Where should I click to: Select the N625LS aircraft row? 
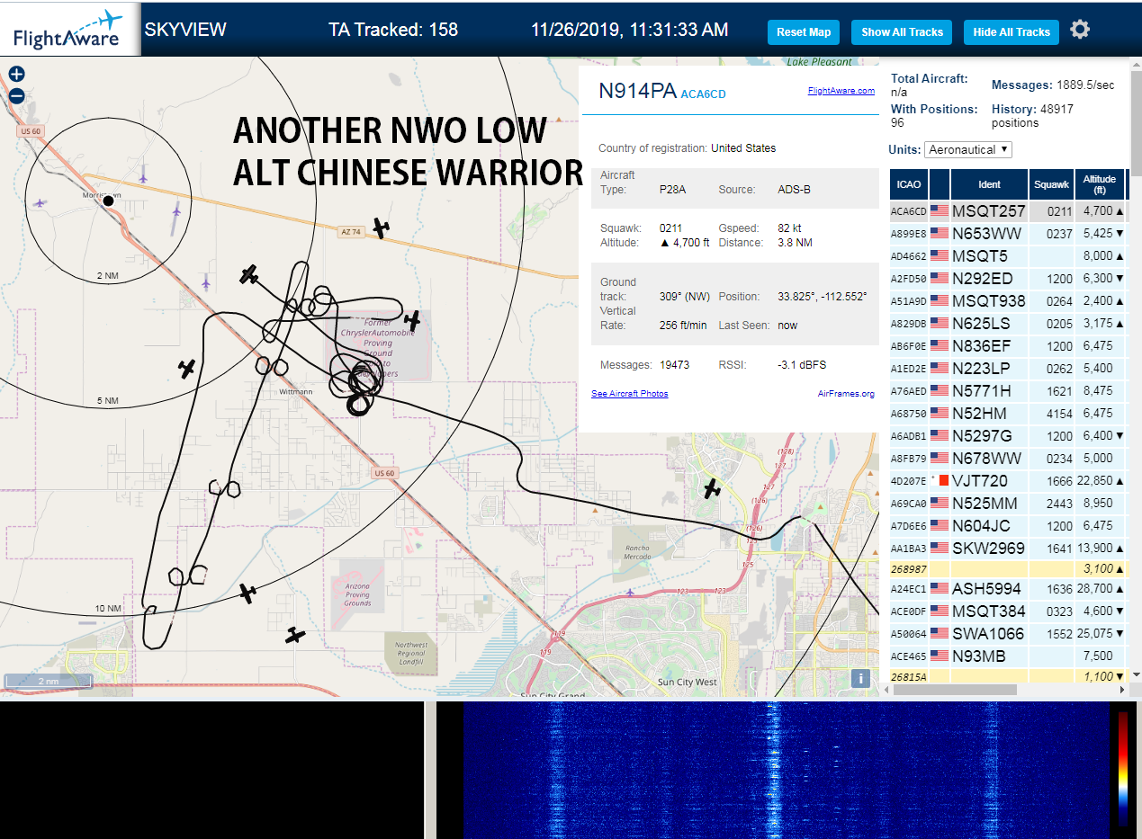coord(1007,324)
